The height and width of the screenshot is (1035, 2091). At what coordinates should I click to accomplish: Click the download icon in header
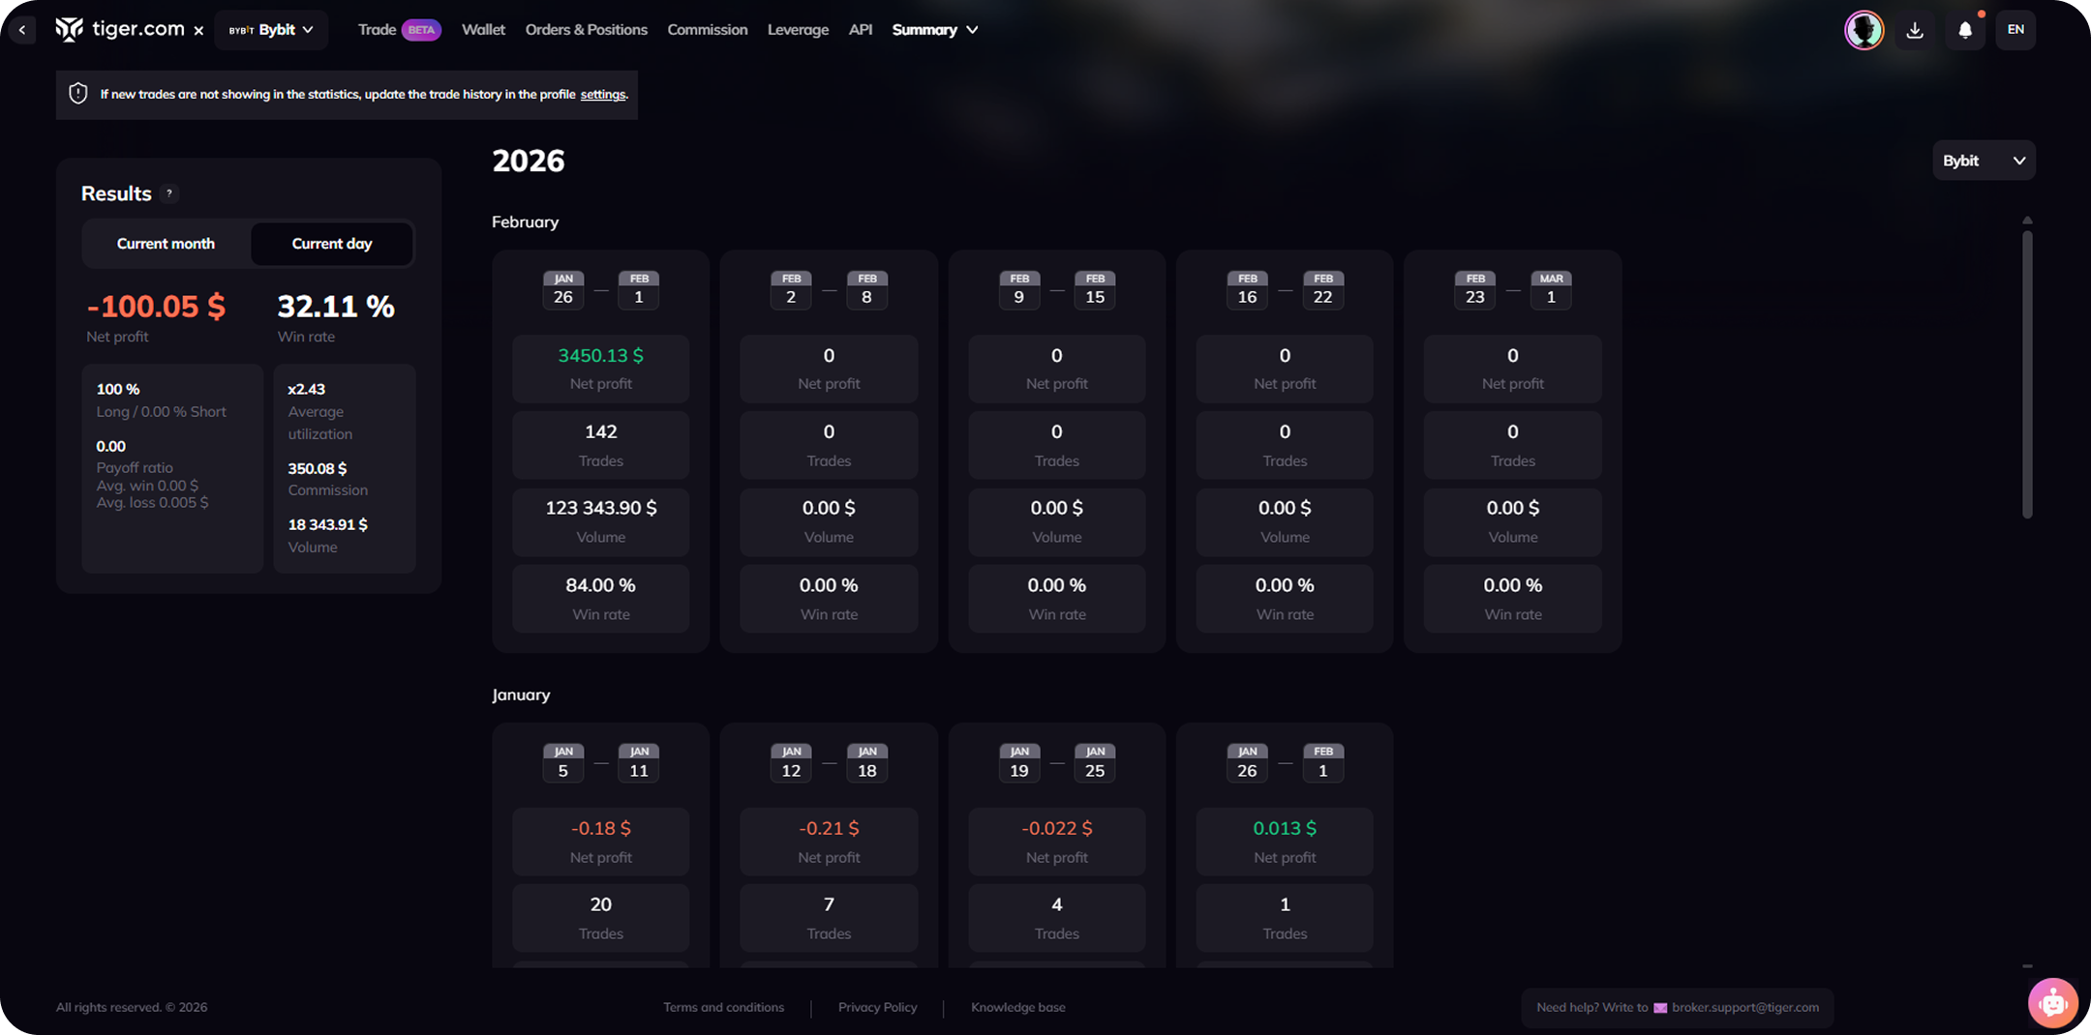pyautogui.click(x=1914, y=30)
